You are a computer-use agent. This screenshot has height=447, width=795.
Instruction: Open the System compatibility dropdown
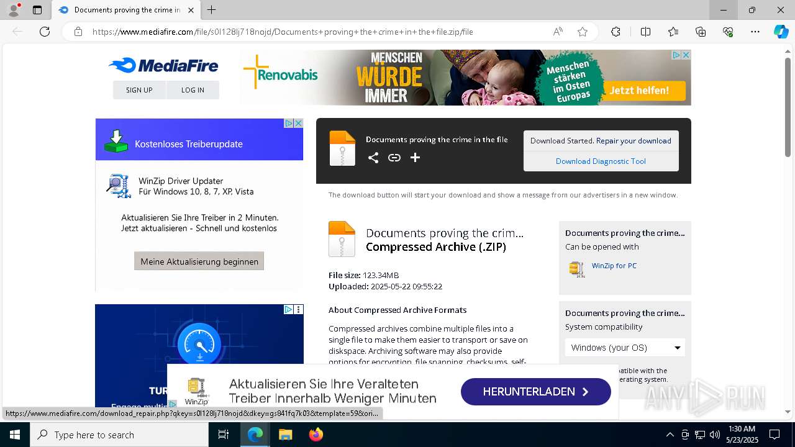[x=625, y=348]
